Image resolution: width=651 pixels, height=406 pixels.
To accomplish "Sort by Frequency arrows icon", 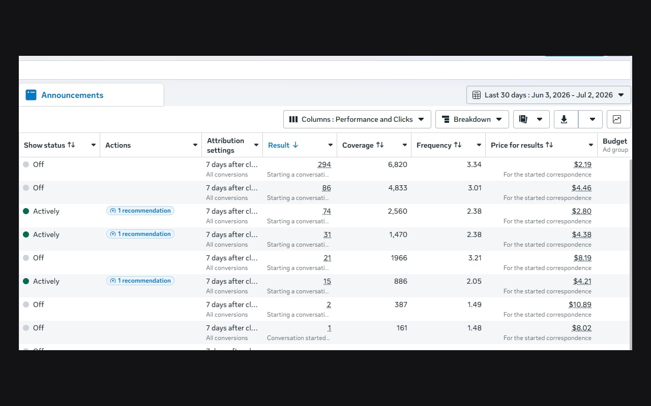I will point(458,145).
